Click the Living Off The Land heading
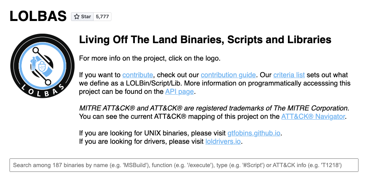Viewport: 368px width, 179px height. [205, 40]
